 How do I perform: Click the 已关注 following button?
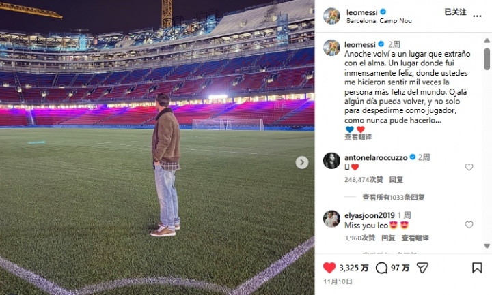click(455, 12)
